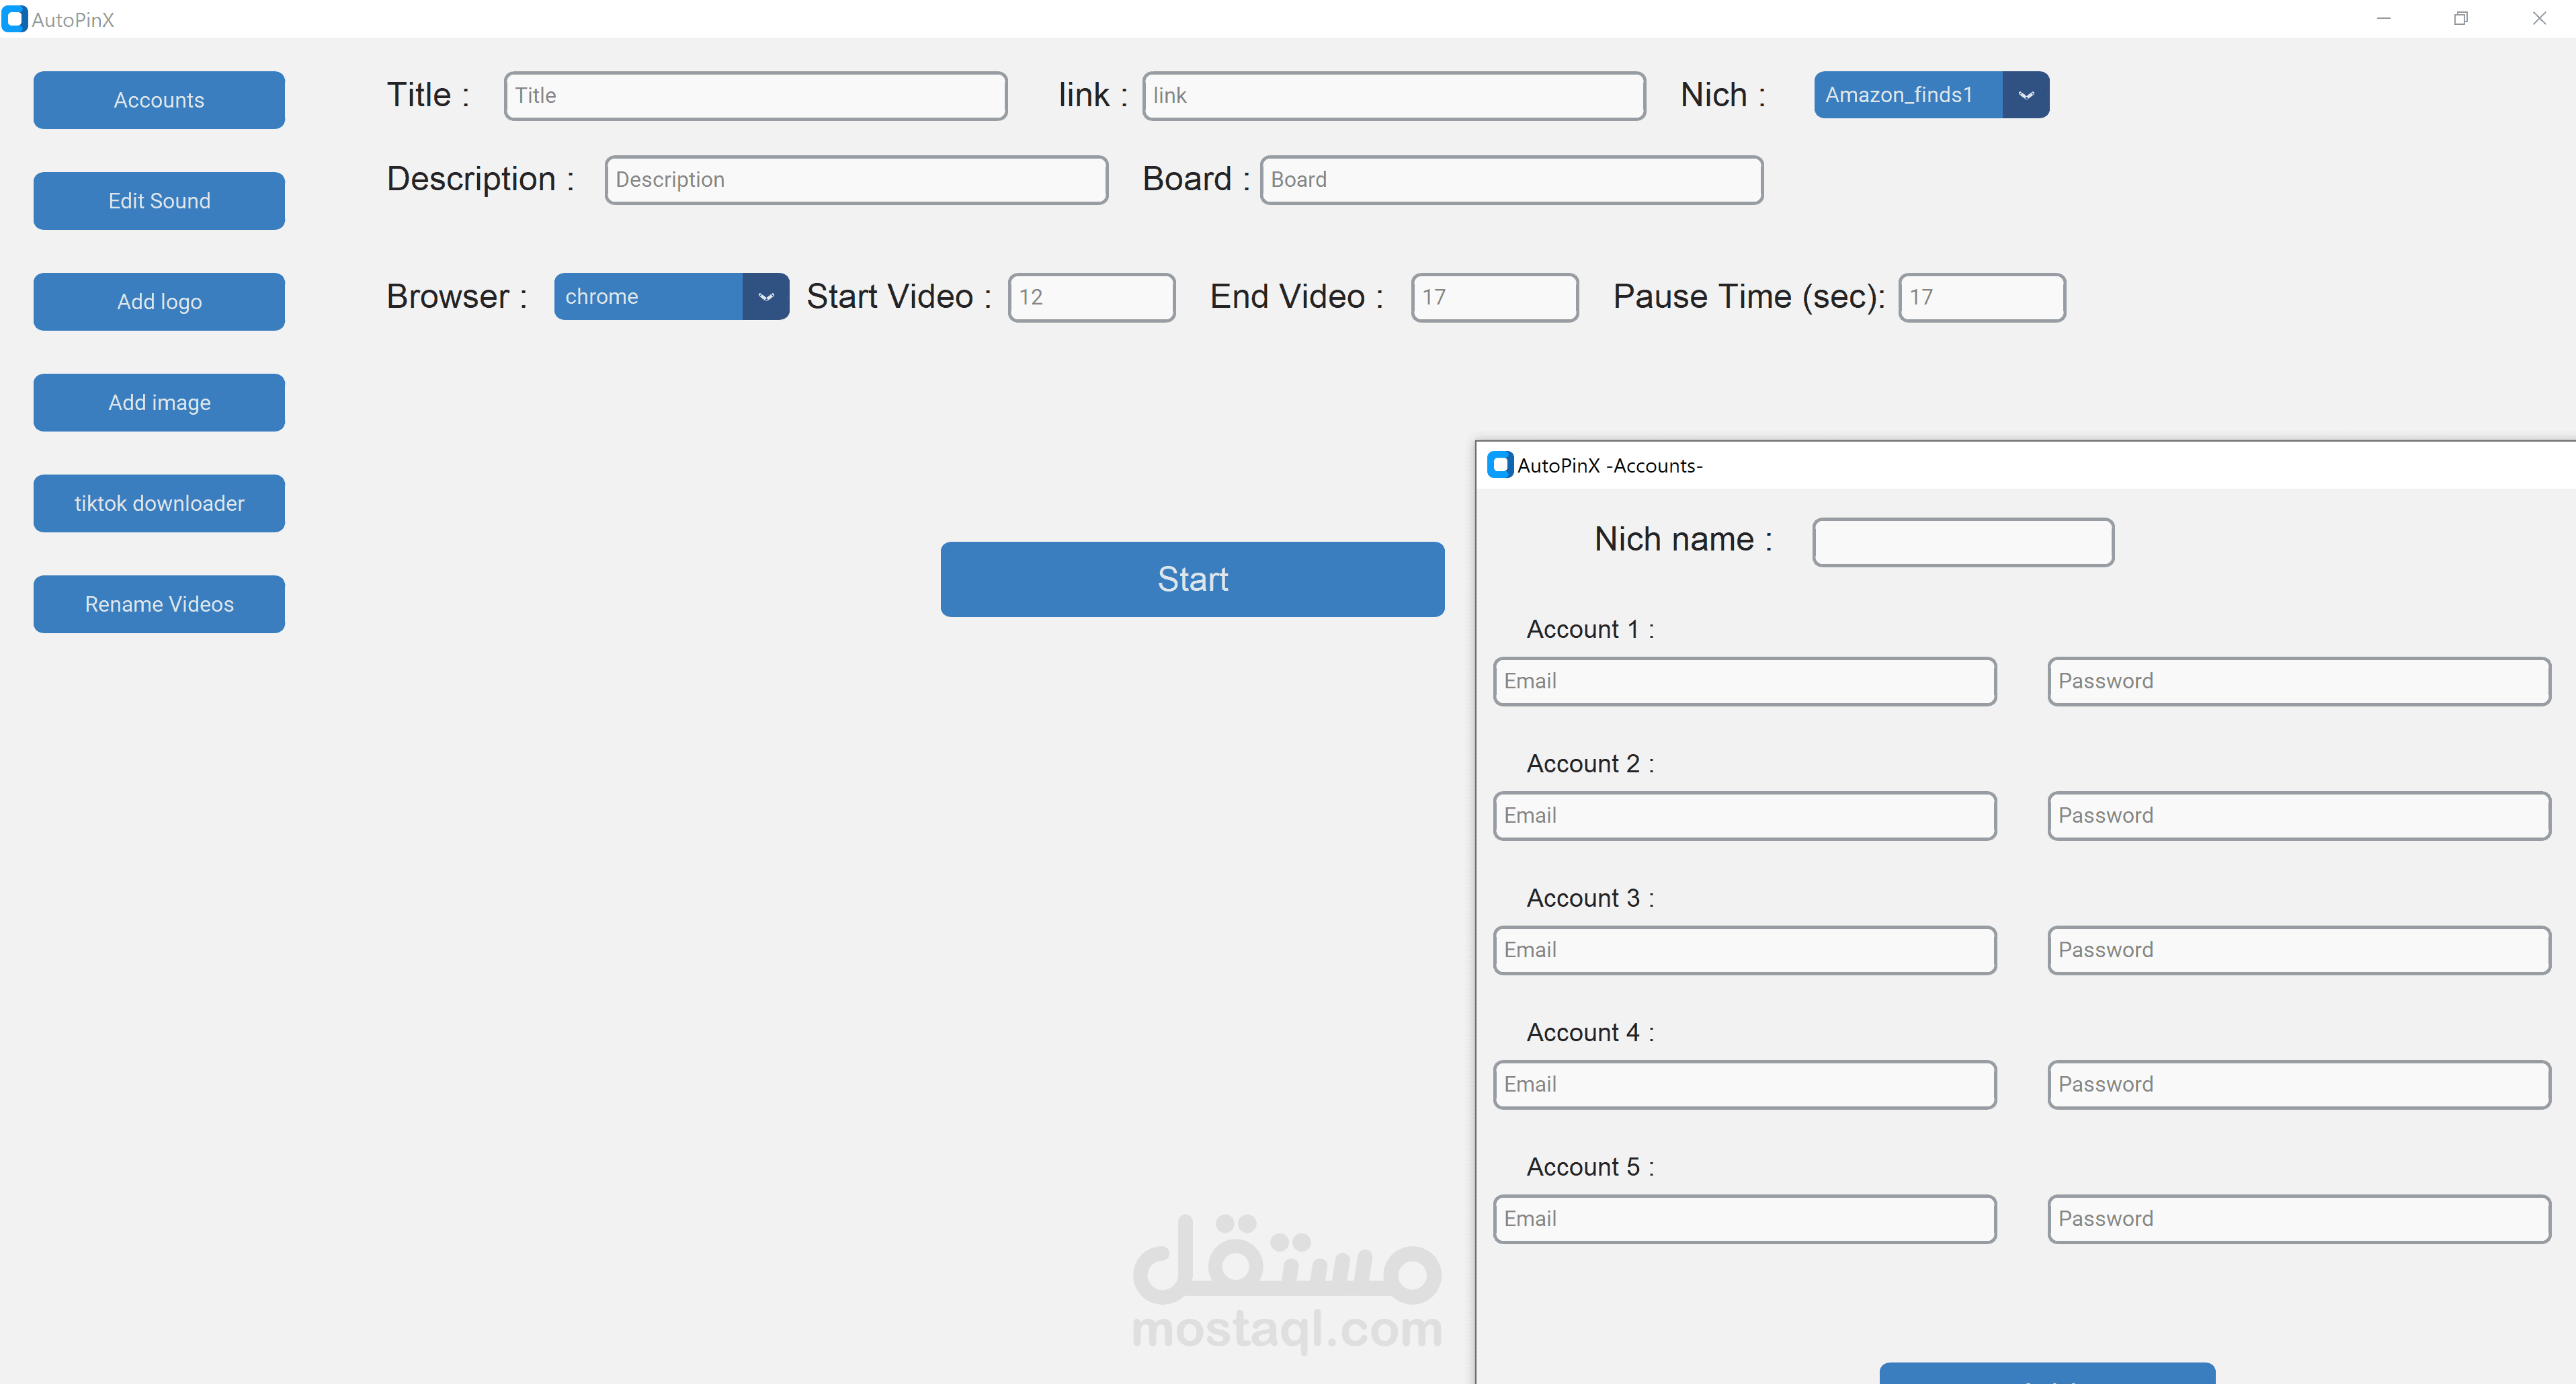
Task: Focus Account 1 Email field
Action: [x=1744, y=682]
